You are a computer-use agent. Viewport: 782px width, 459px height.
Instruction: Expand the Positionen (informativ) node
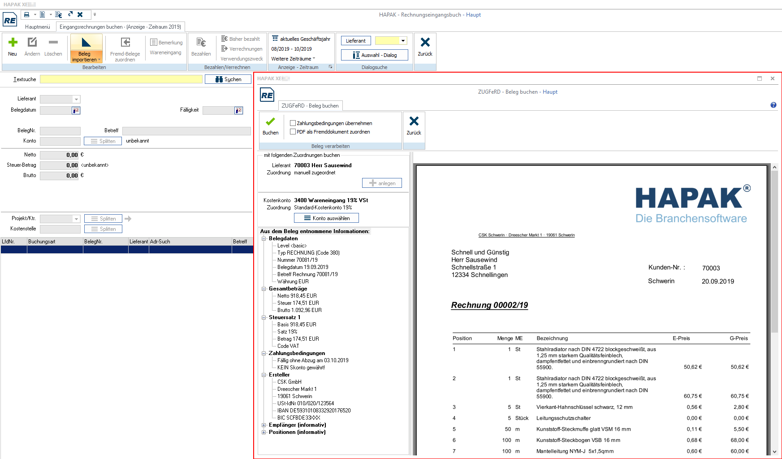pos(264,432)
